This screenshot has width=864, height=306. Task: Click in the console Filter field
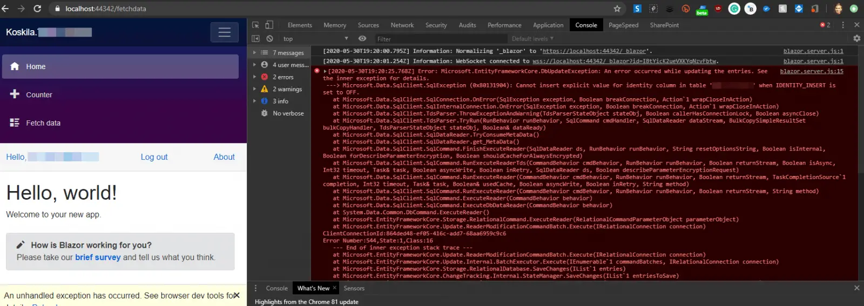(440, 39)
